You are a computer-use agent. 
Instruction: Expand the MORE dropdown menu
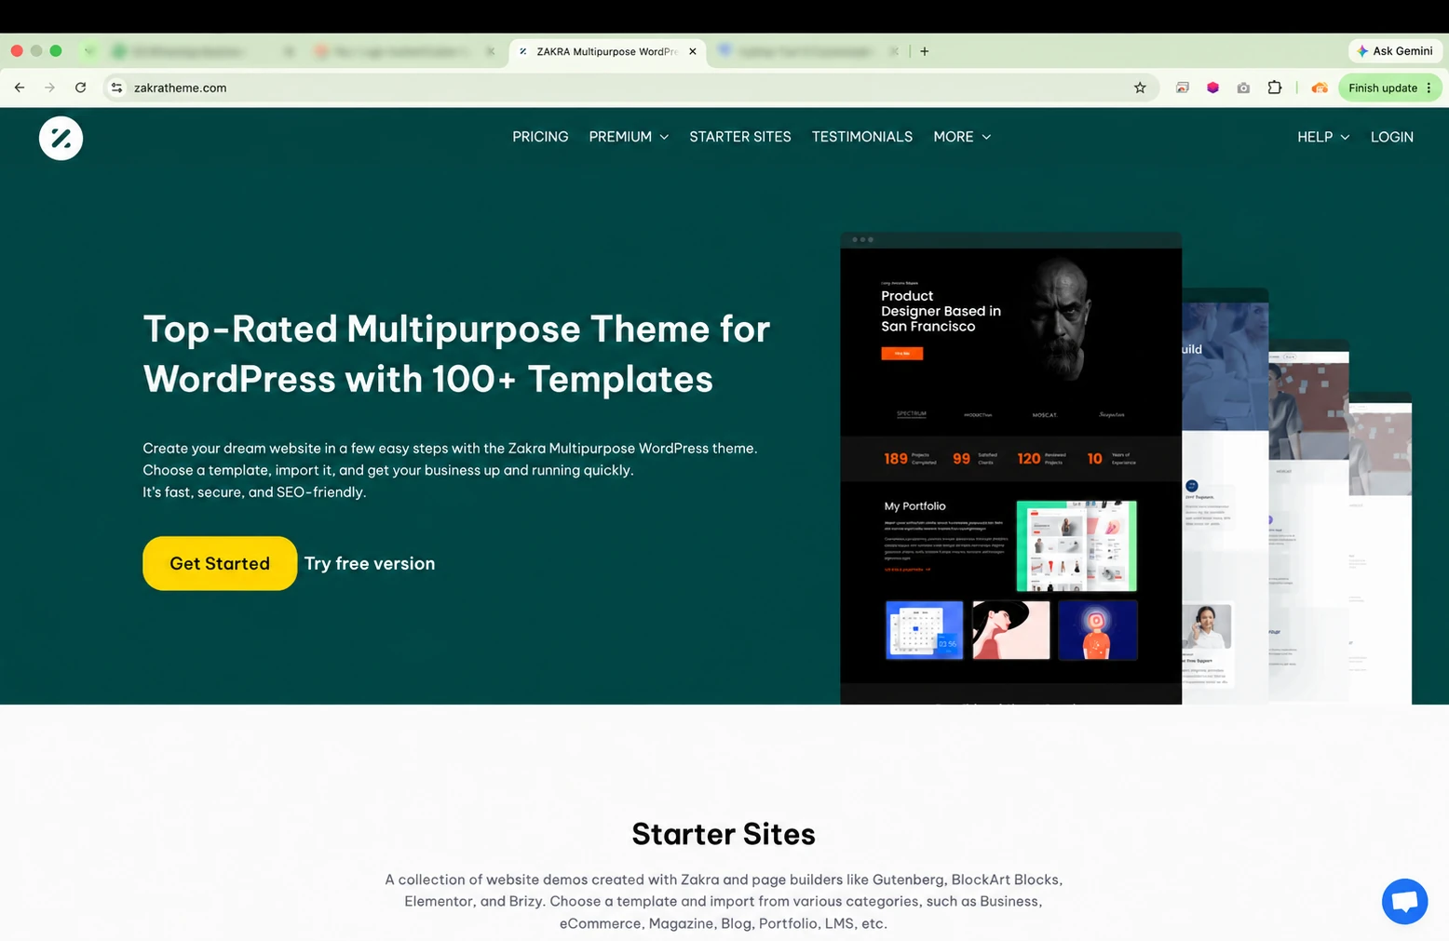point(962,137)
